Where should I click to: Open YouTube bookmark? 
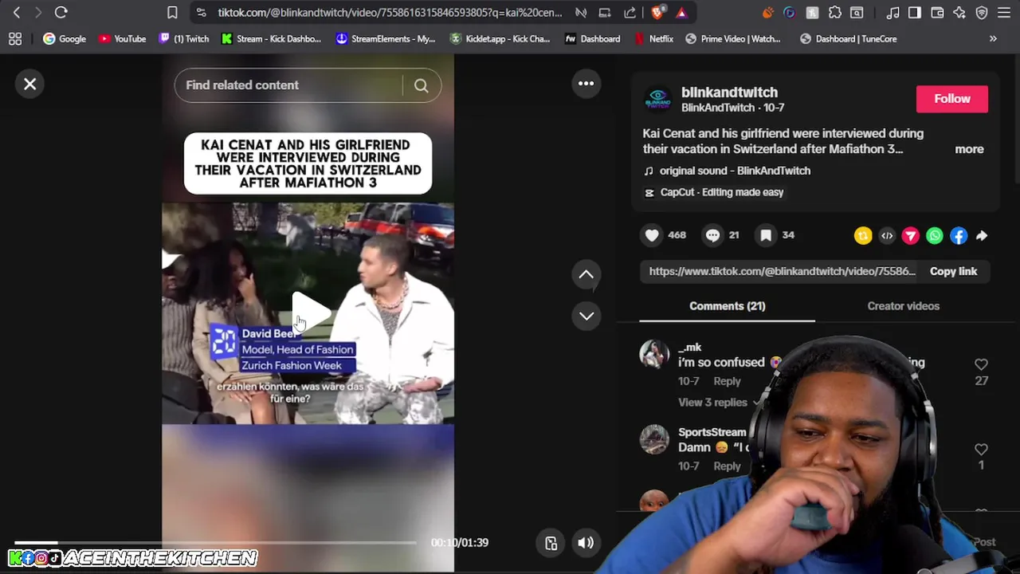coord(122,38)
